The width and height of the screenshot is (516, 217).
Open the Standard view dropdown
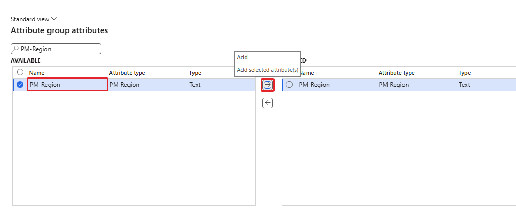click(x=34, y=19)
